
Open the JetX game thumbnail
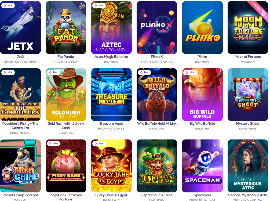pos(20,28)
